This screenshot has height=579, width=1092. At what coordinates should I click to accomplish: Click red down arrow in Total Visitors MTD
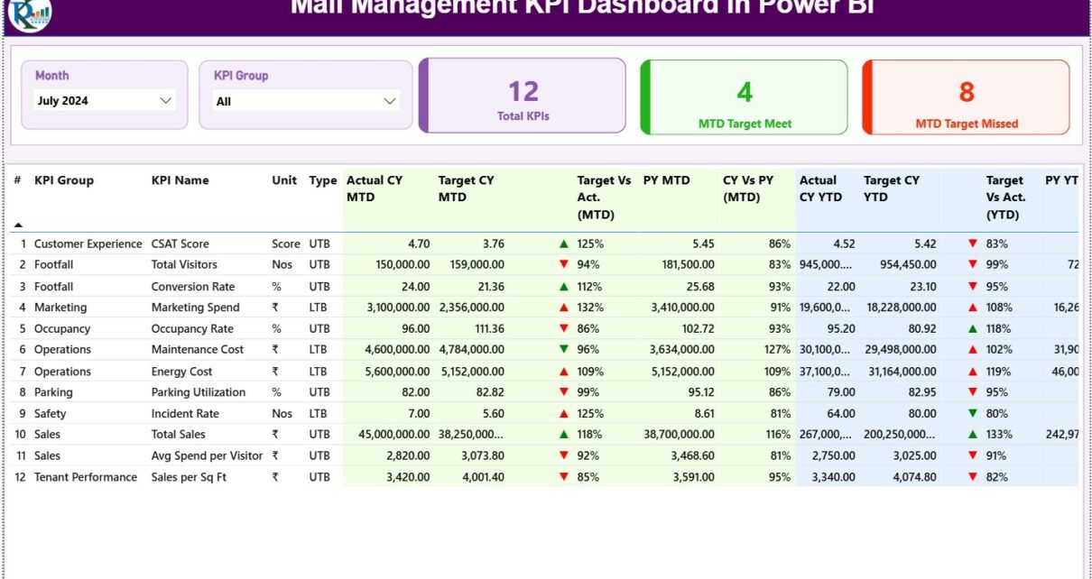point(564,264)
